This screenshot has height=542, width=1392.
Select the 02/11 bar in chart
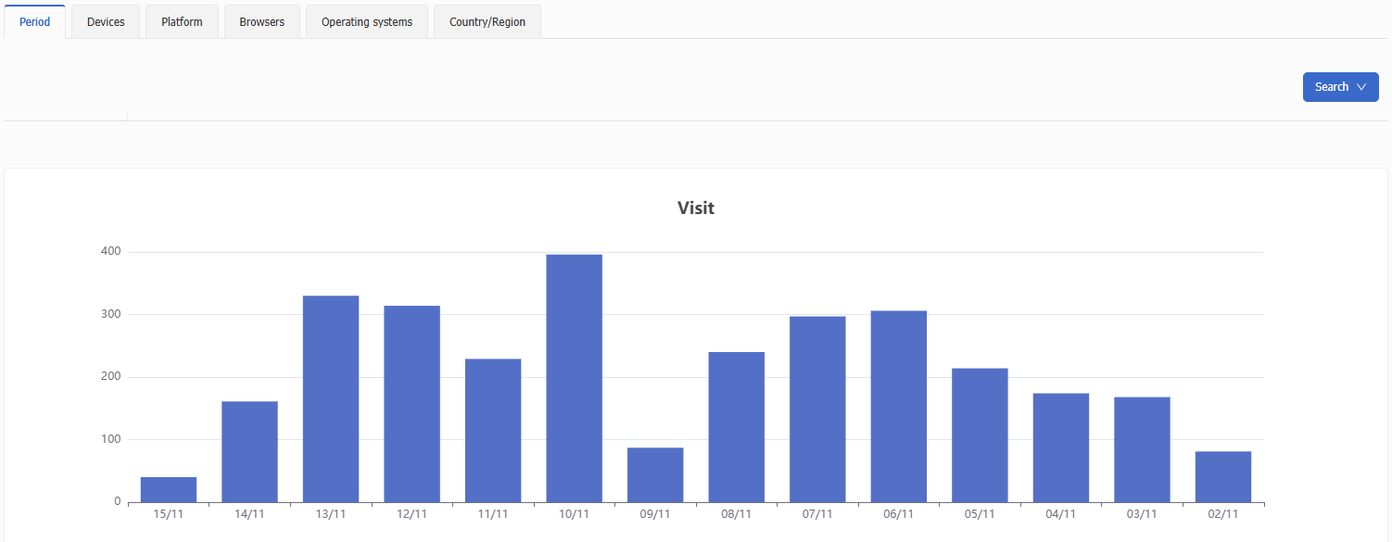(x=1223, y=476)
